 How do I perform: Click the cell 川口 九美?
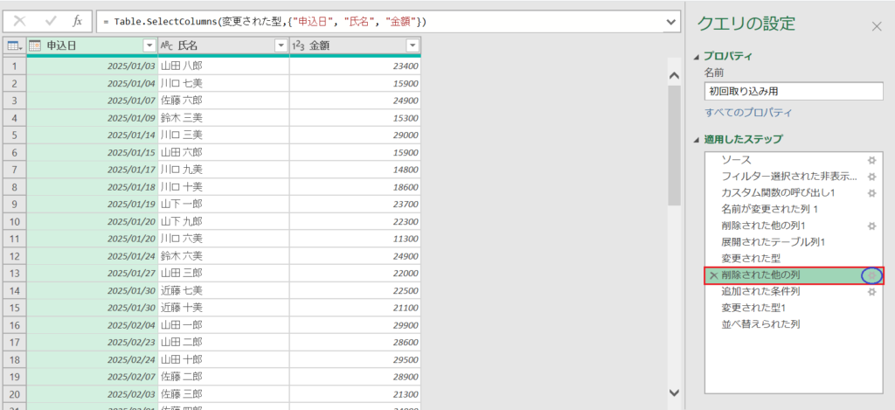(x=224, y=170)
